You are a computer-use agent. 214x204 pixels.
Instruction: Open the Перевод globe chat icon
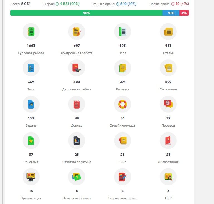click(168, 104)
